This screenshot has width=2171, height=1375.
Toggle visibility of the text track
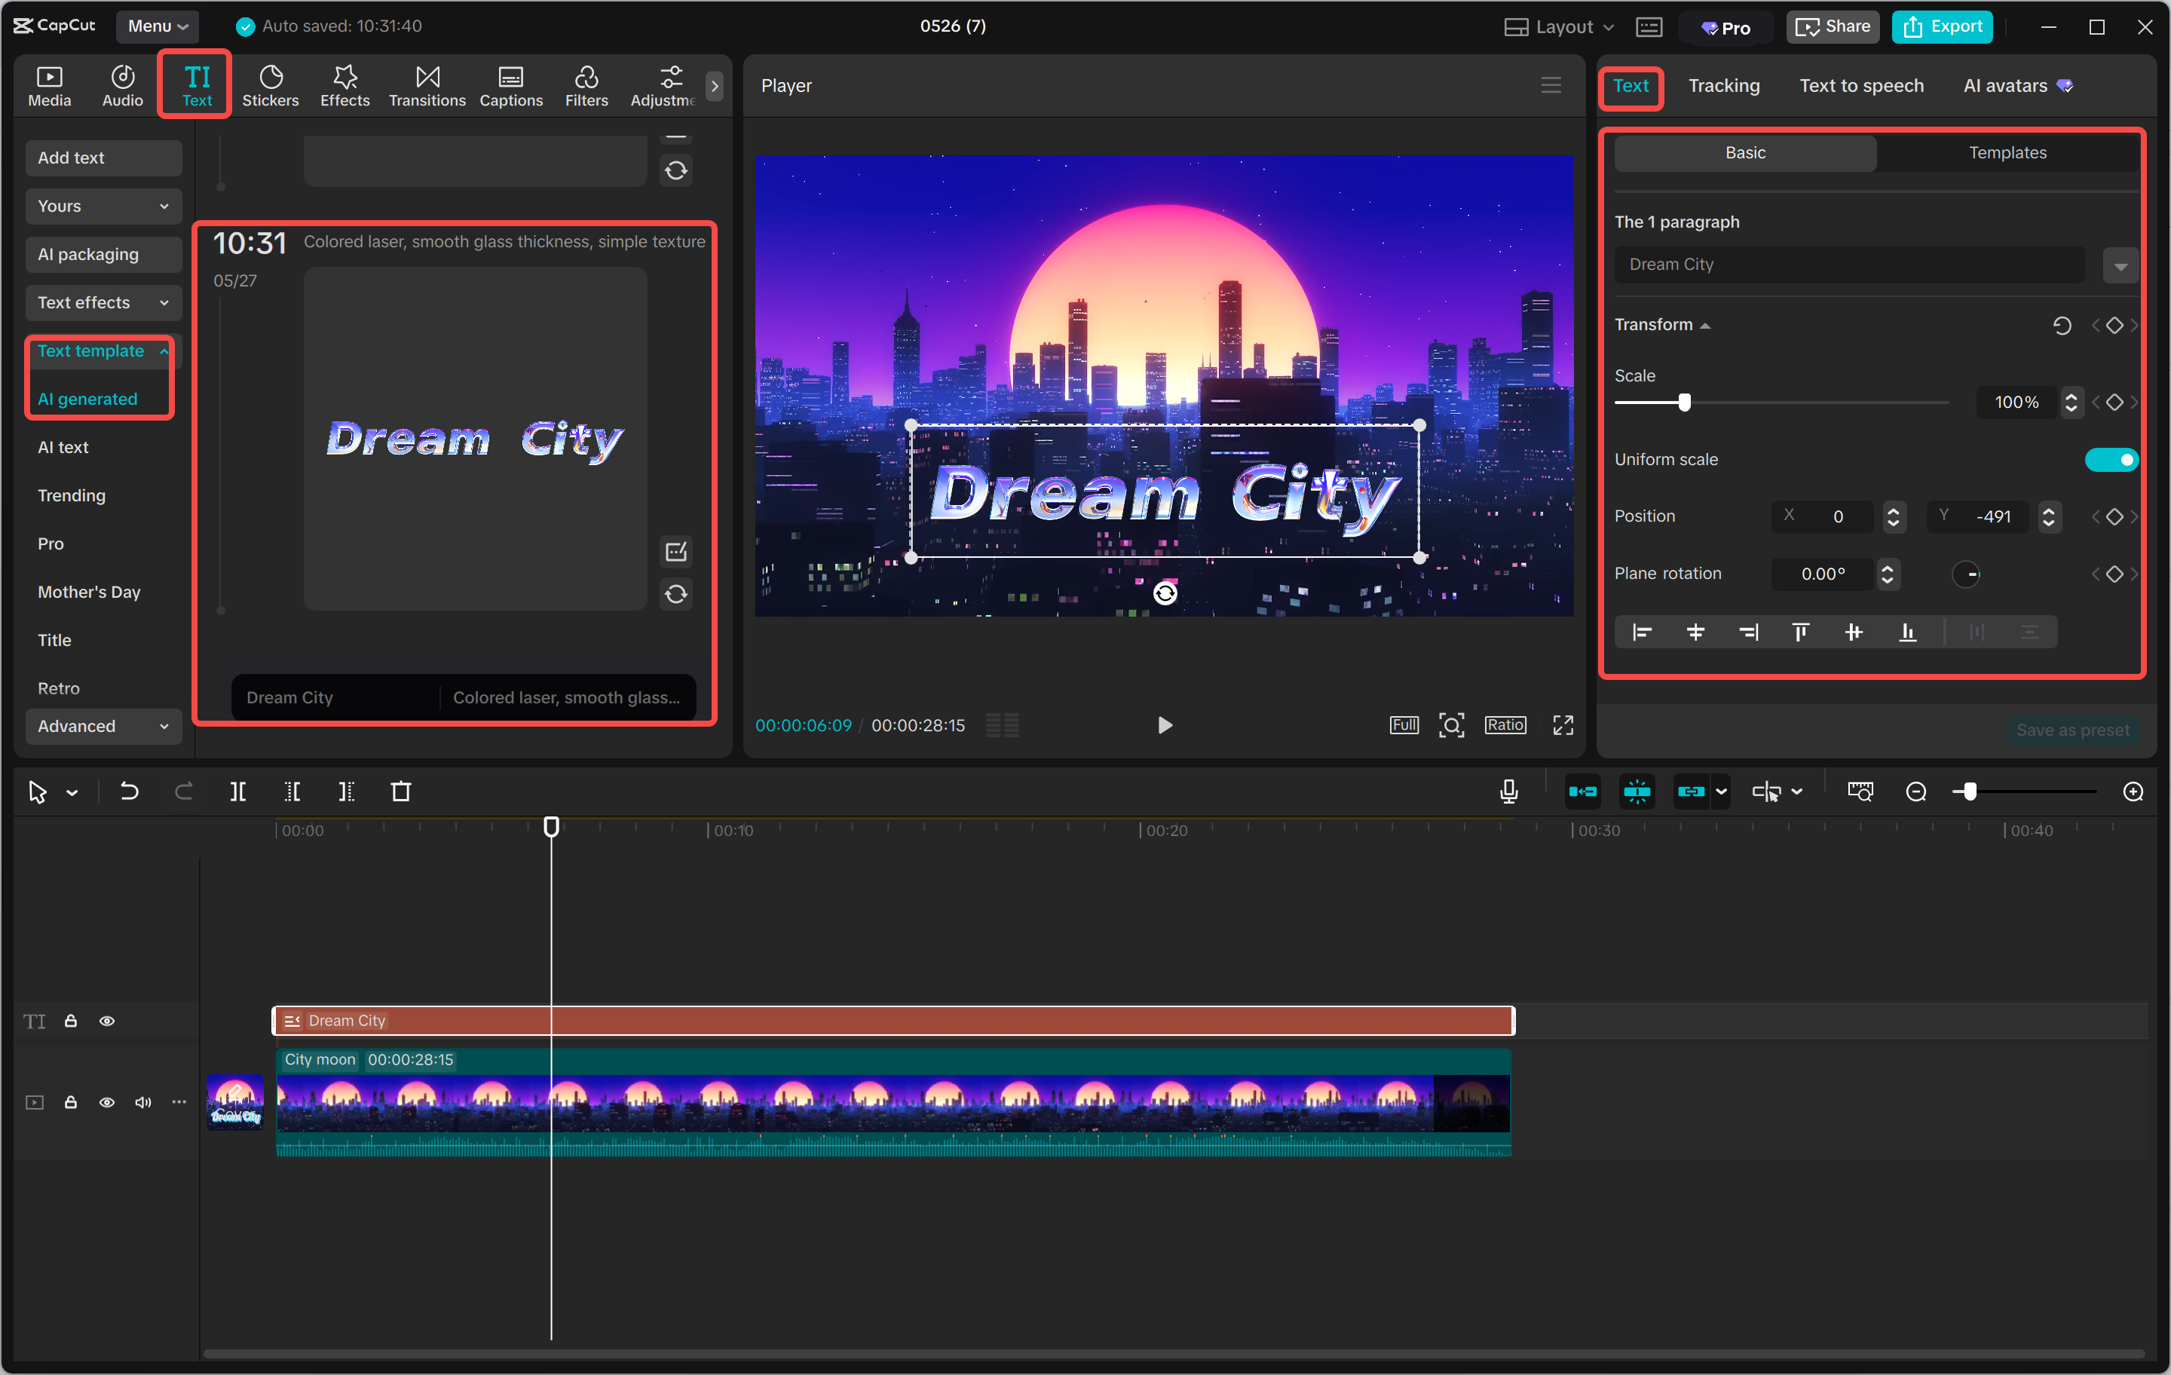[x=107, y=1020]
